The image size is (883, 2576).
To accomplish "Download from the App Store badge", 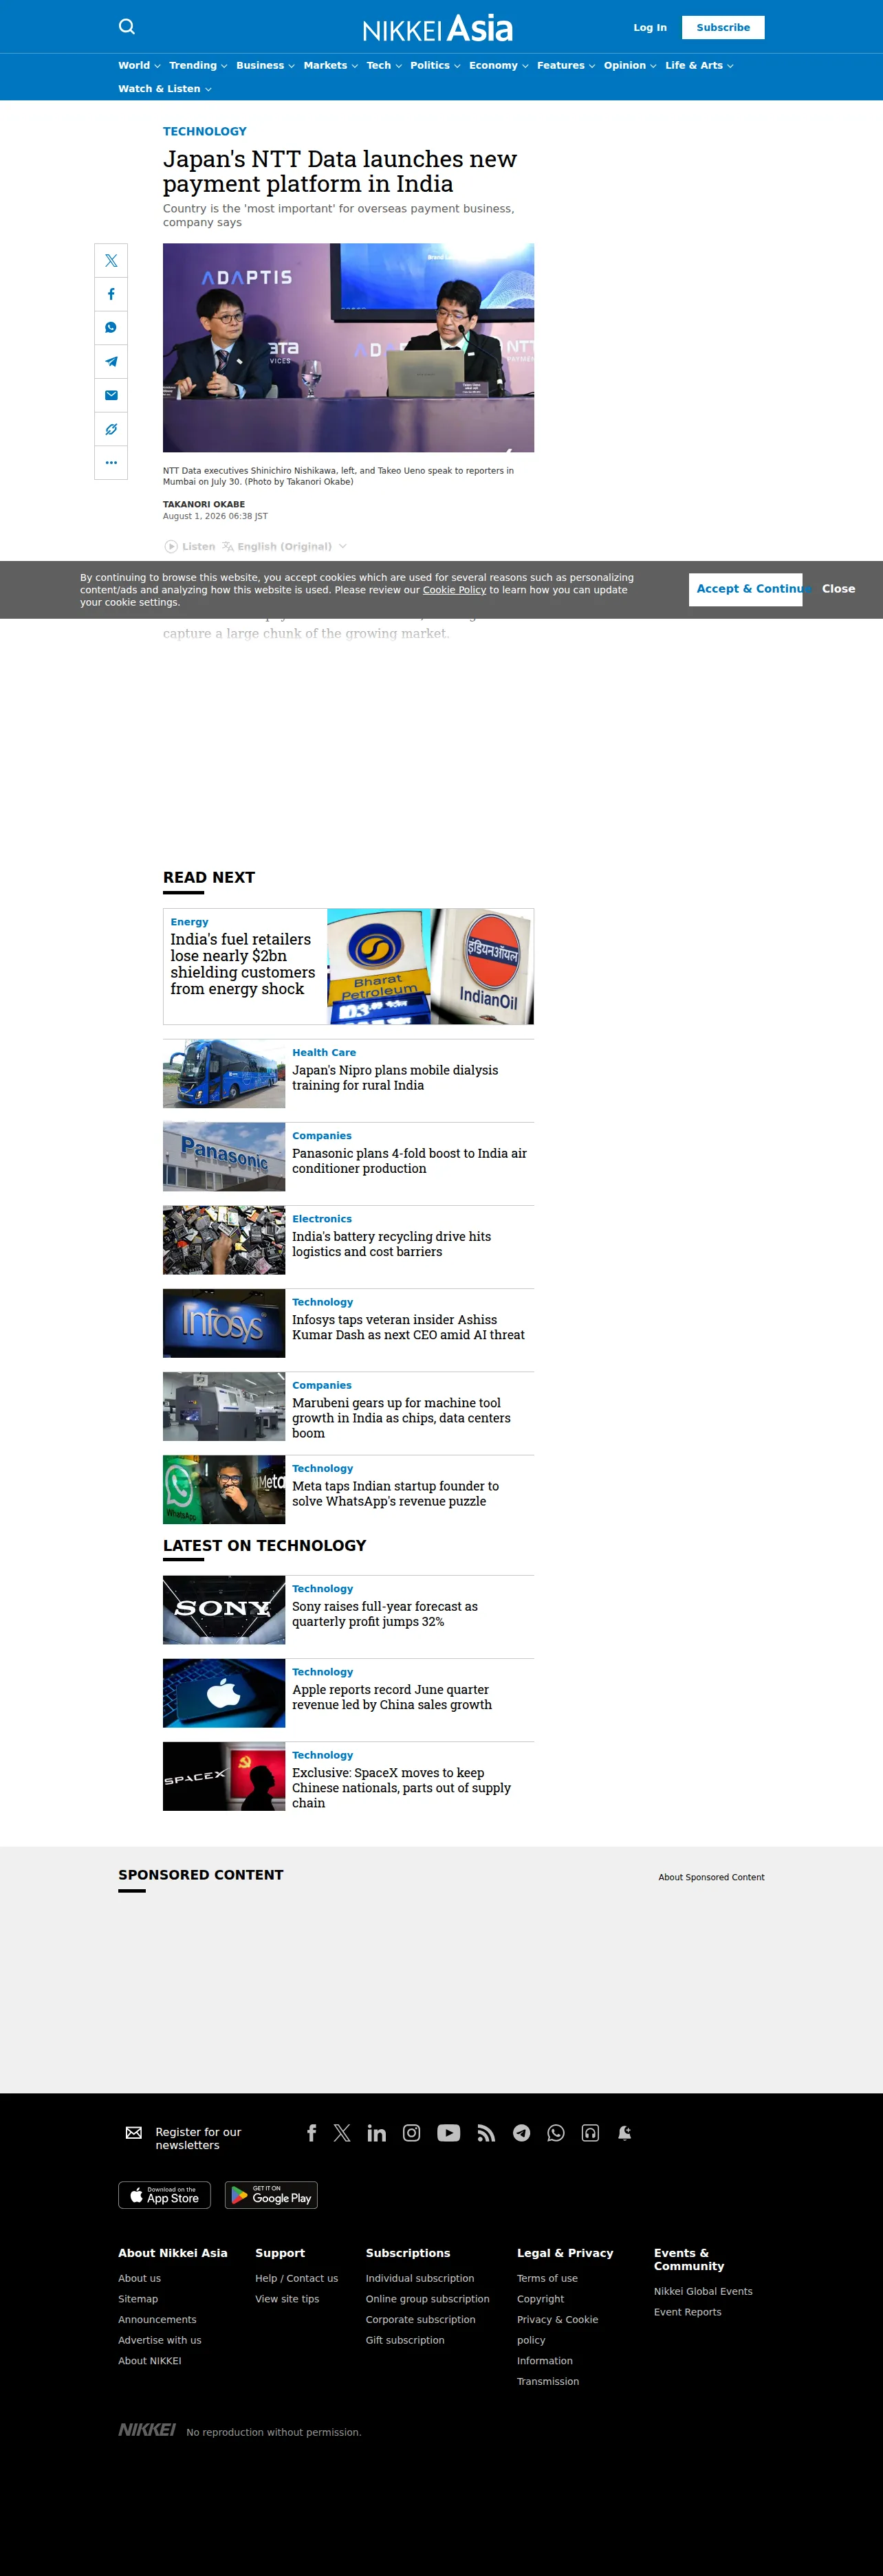I will tap(165, 2195).
